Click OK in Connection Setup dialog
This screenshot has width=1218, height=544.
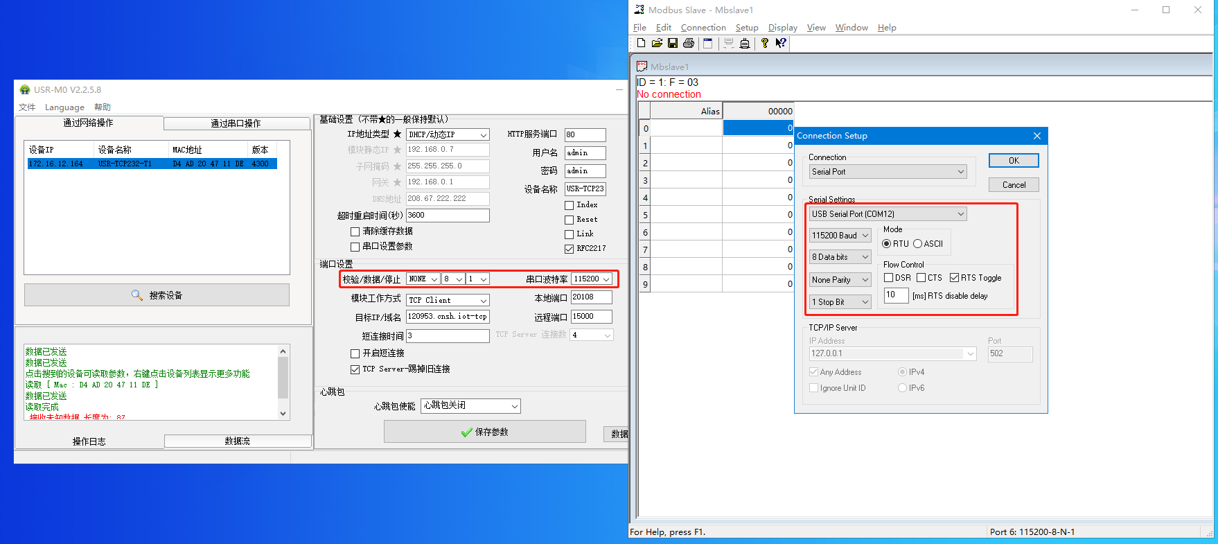point(1013,161)
